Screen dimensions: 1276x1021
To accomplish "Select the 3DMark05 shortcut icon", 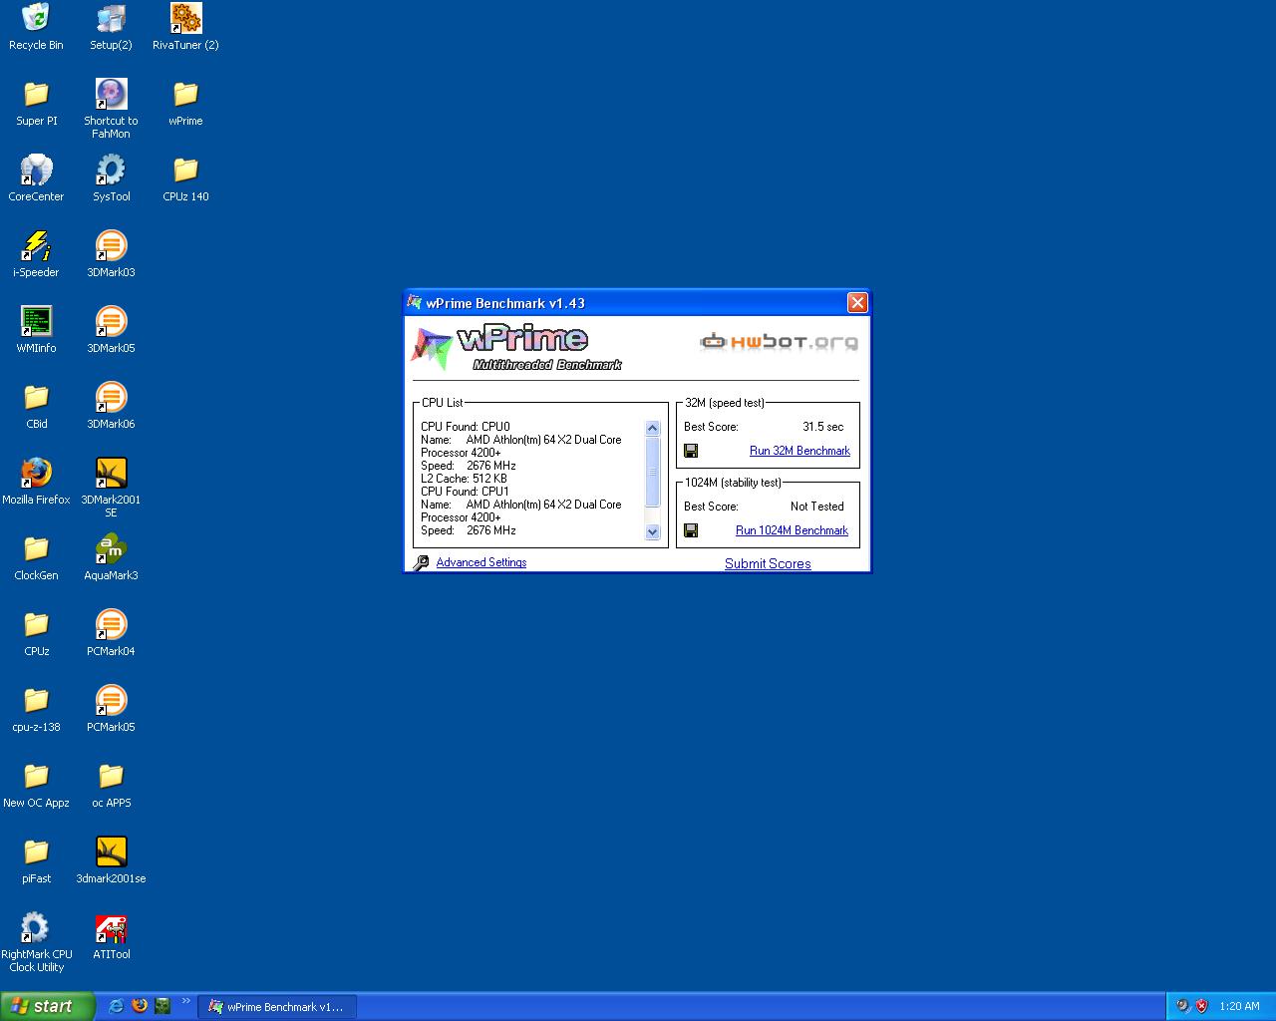I will coord(111,321).
